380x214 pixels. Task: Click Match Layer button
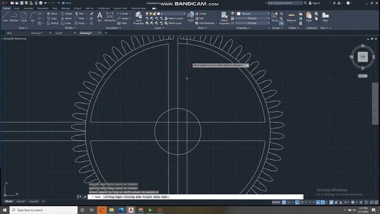173,23
